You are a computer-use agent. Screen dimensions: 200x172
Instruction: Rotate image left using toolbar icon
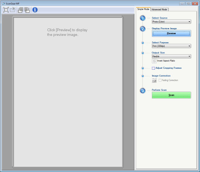[x=20, y=10]
